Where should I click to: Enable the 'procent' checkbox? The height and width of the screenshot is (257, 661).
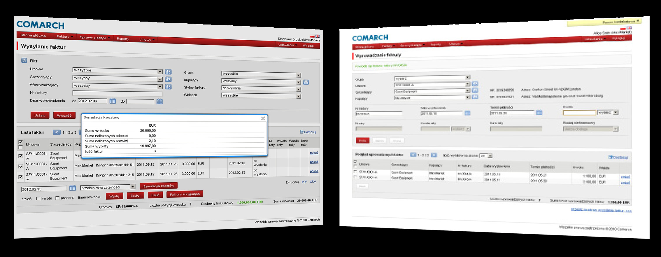pyautogui.click(x=57, y=198)
